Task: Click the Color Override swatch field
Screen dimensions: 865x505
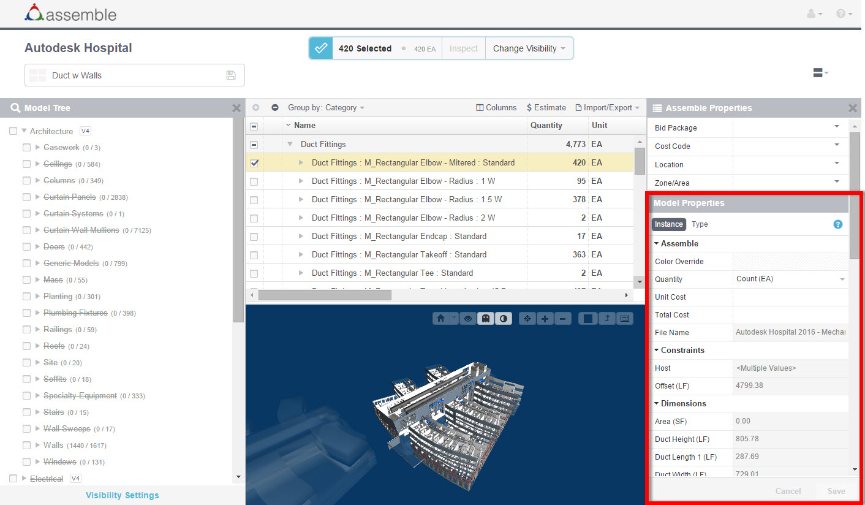Action: click(x=791, y=262)
